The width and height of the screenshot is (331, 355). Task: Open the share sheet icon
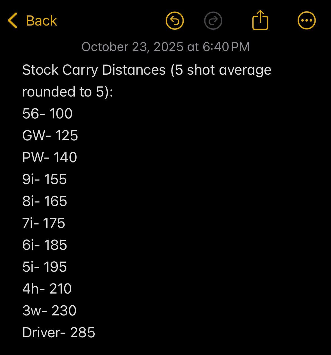click(x=260, y=20)
